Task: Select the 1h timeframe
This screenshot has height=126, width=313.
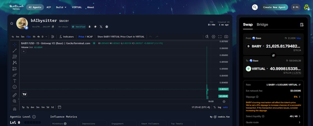Action: point(34,37)
